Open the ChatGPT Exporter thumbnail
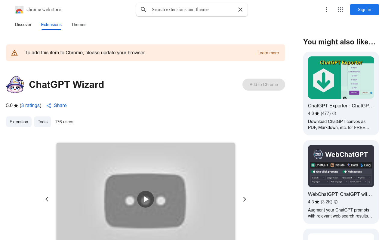This screenshot has height=240, width=385. (341, 77)
